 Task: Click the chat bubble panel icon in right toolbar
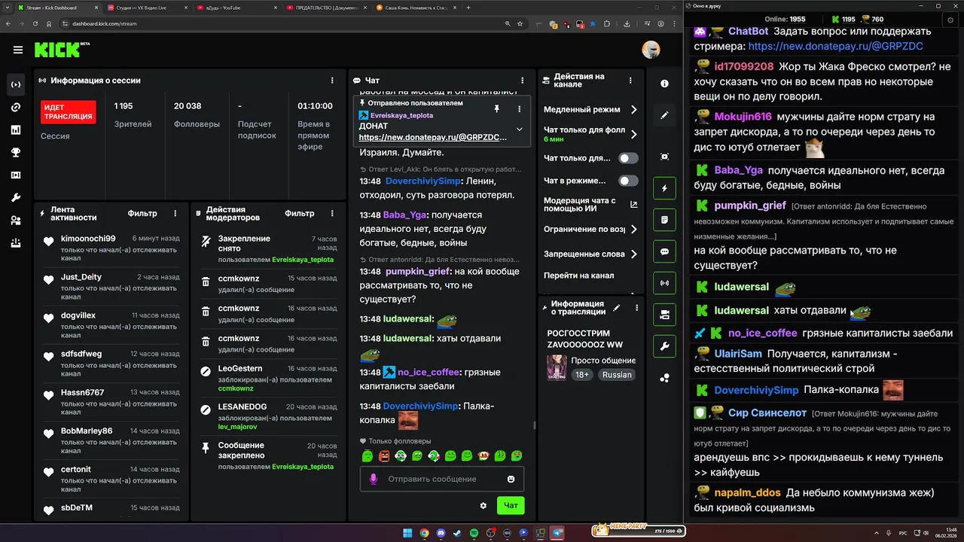coord(664,251)
